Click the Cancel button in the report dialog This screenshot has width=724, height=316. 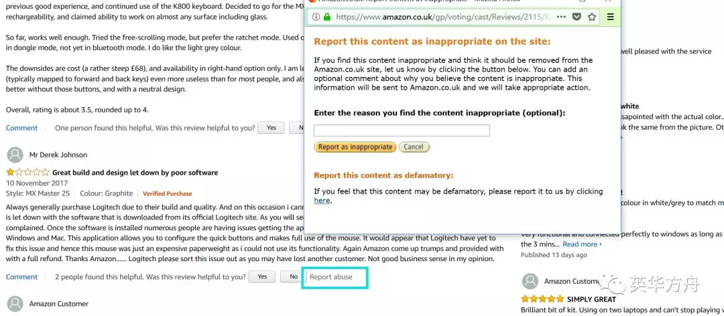coord(414,147)
